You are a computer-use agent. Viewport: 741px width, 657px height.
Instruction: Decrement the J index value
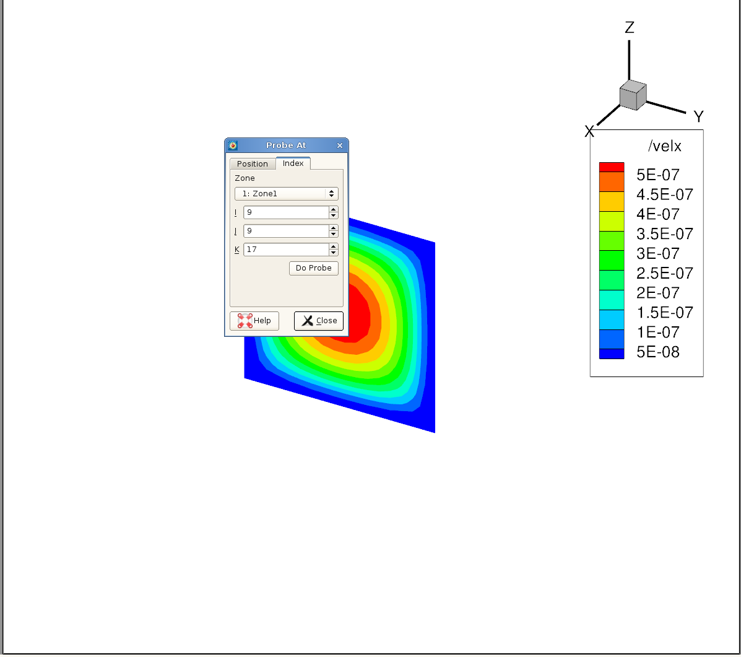[x=334, y=234]
